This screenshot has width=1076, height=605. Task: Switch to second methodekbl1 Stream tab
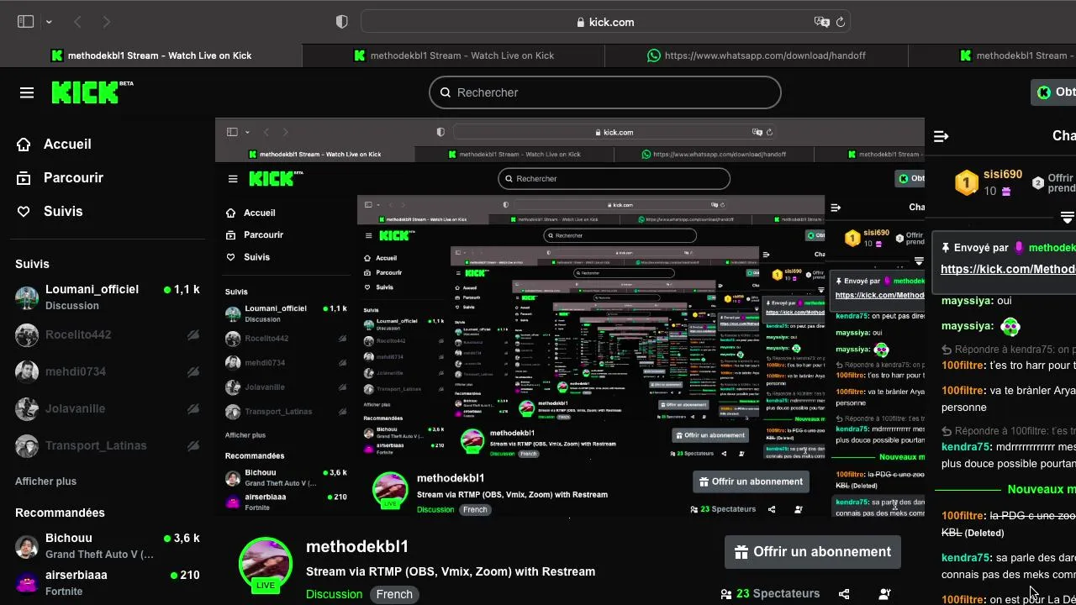click(454, 55)
